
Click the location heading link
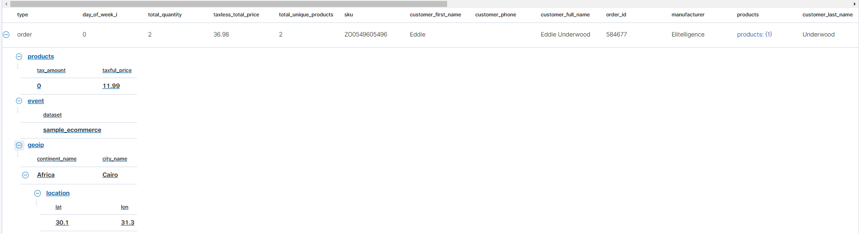click(x=58, y=193)
